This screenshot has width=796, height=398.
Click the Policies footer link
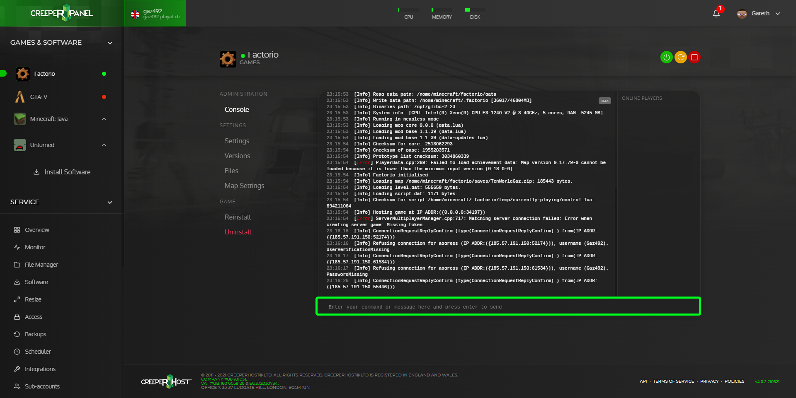tap(734, 381)
